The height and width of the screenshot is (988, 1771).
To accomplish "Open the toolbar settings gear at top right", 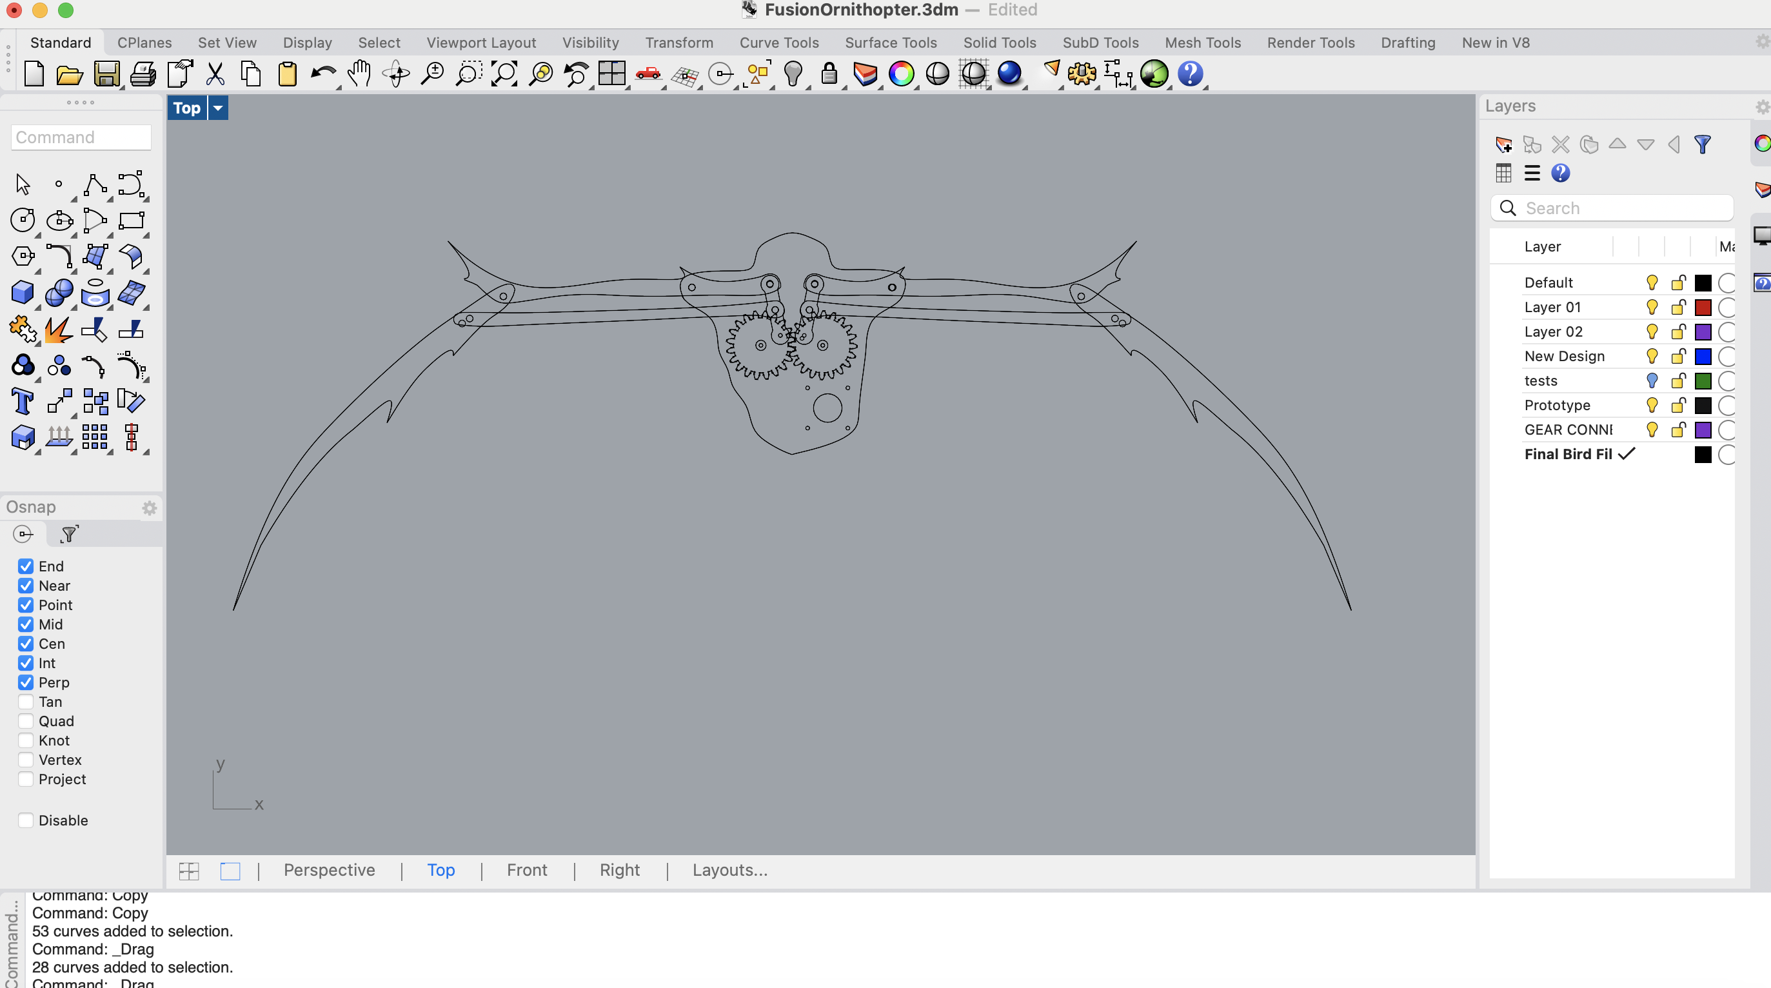I will (1762, 43).
